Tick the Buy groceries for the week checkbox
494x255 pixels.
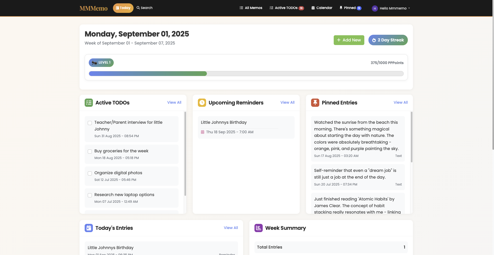90,152
